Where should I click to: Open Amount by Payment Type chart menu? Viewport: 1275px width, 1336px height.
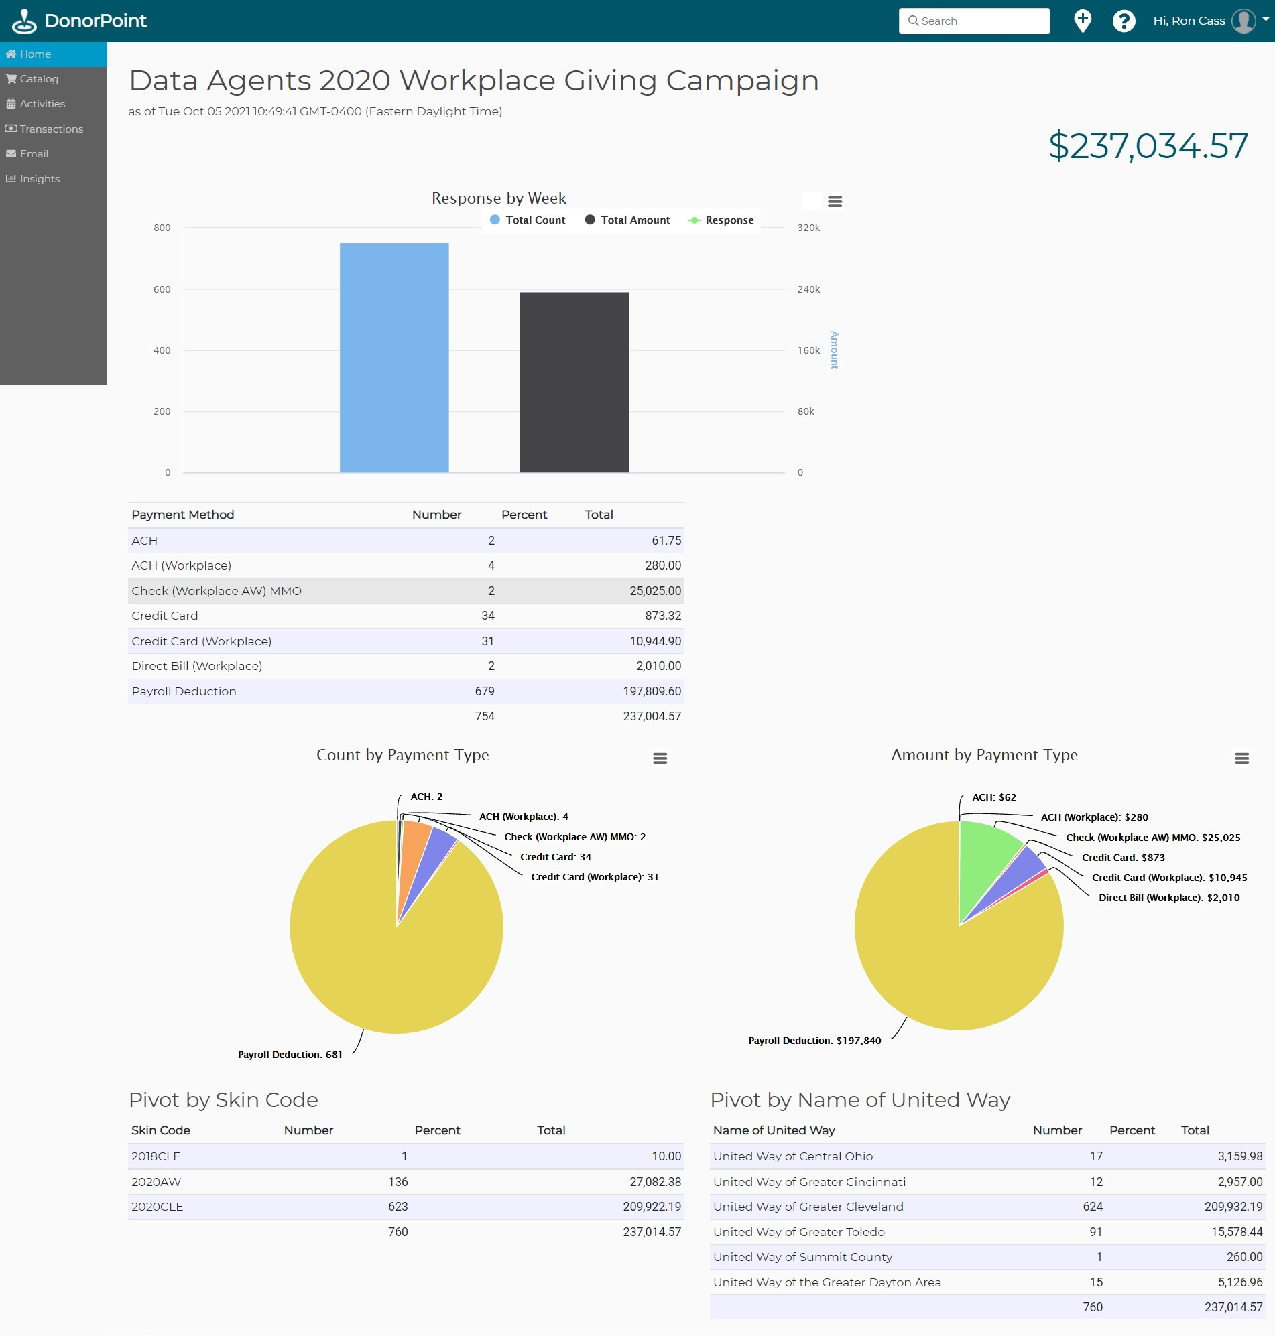(1241, 758)
